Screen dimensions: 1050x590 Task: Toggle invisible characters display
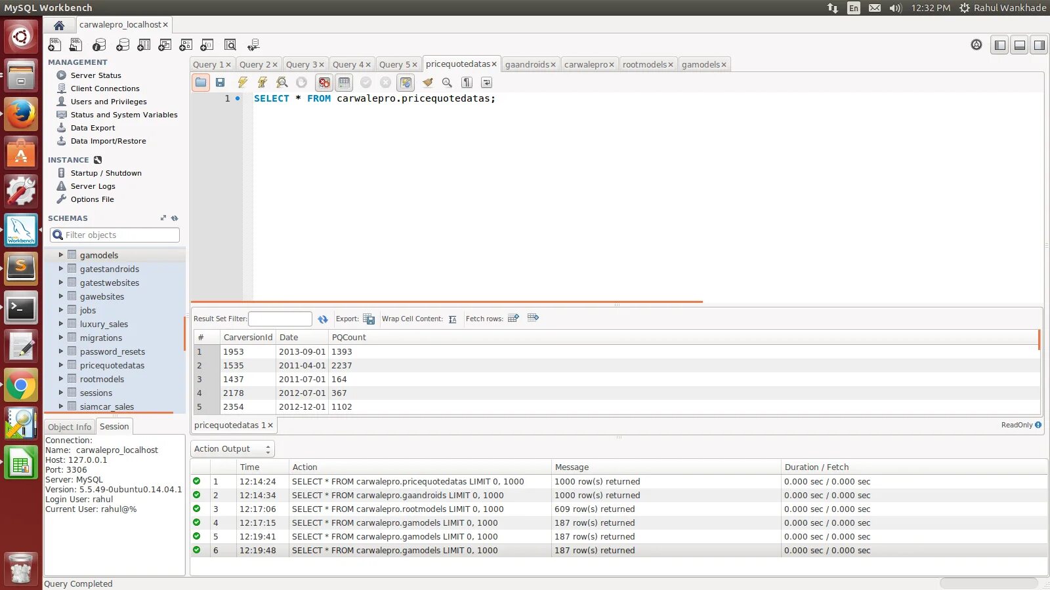pos(467,83)
